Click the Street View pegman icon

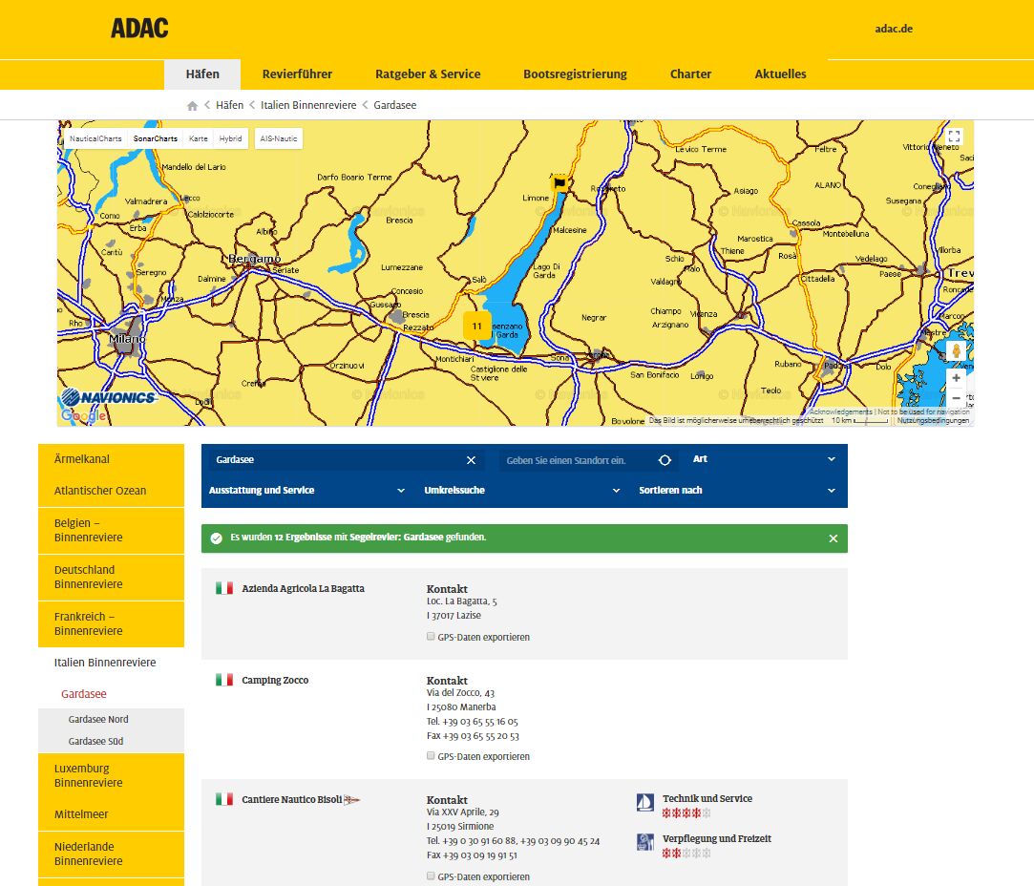[x=956, y=350]
